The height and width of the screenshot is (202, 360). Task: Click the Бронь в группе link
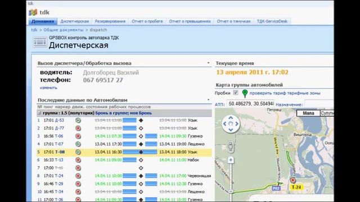pyautogui.click(x=111, y=113)
